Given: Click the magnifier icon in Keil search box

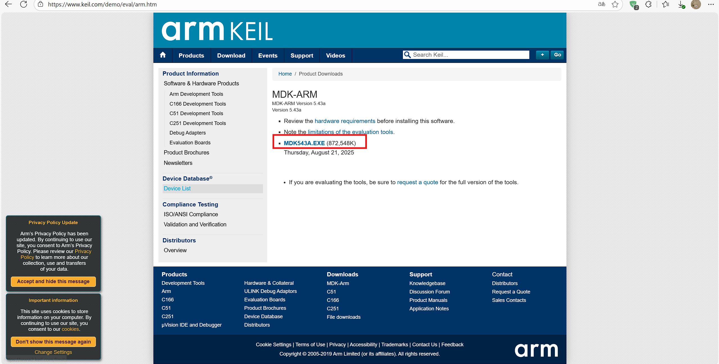Looking at the screenshot, I should [x=407, y=55].
